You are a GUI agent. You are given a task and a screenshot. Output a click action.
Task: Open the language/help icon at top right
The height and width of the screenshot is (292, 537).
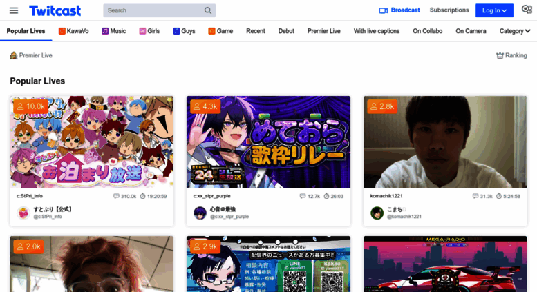click(527, 9)
